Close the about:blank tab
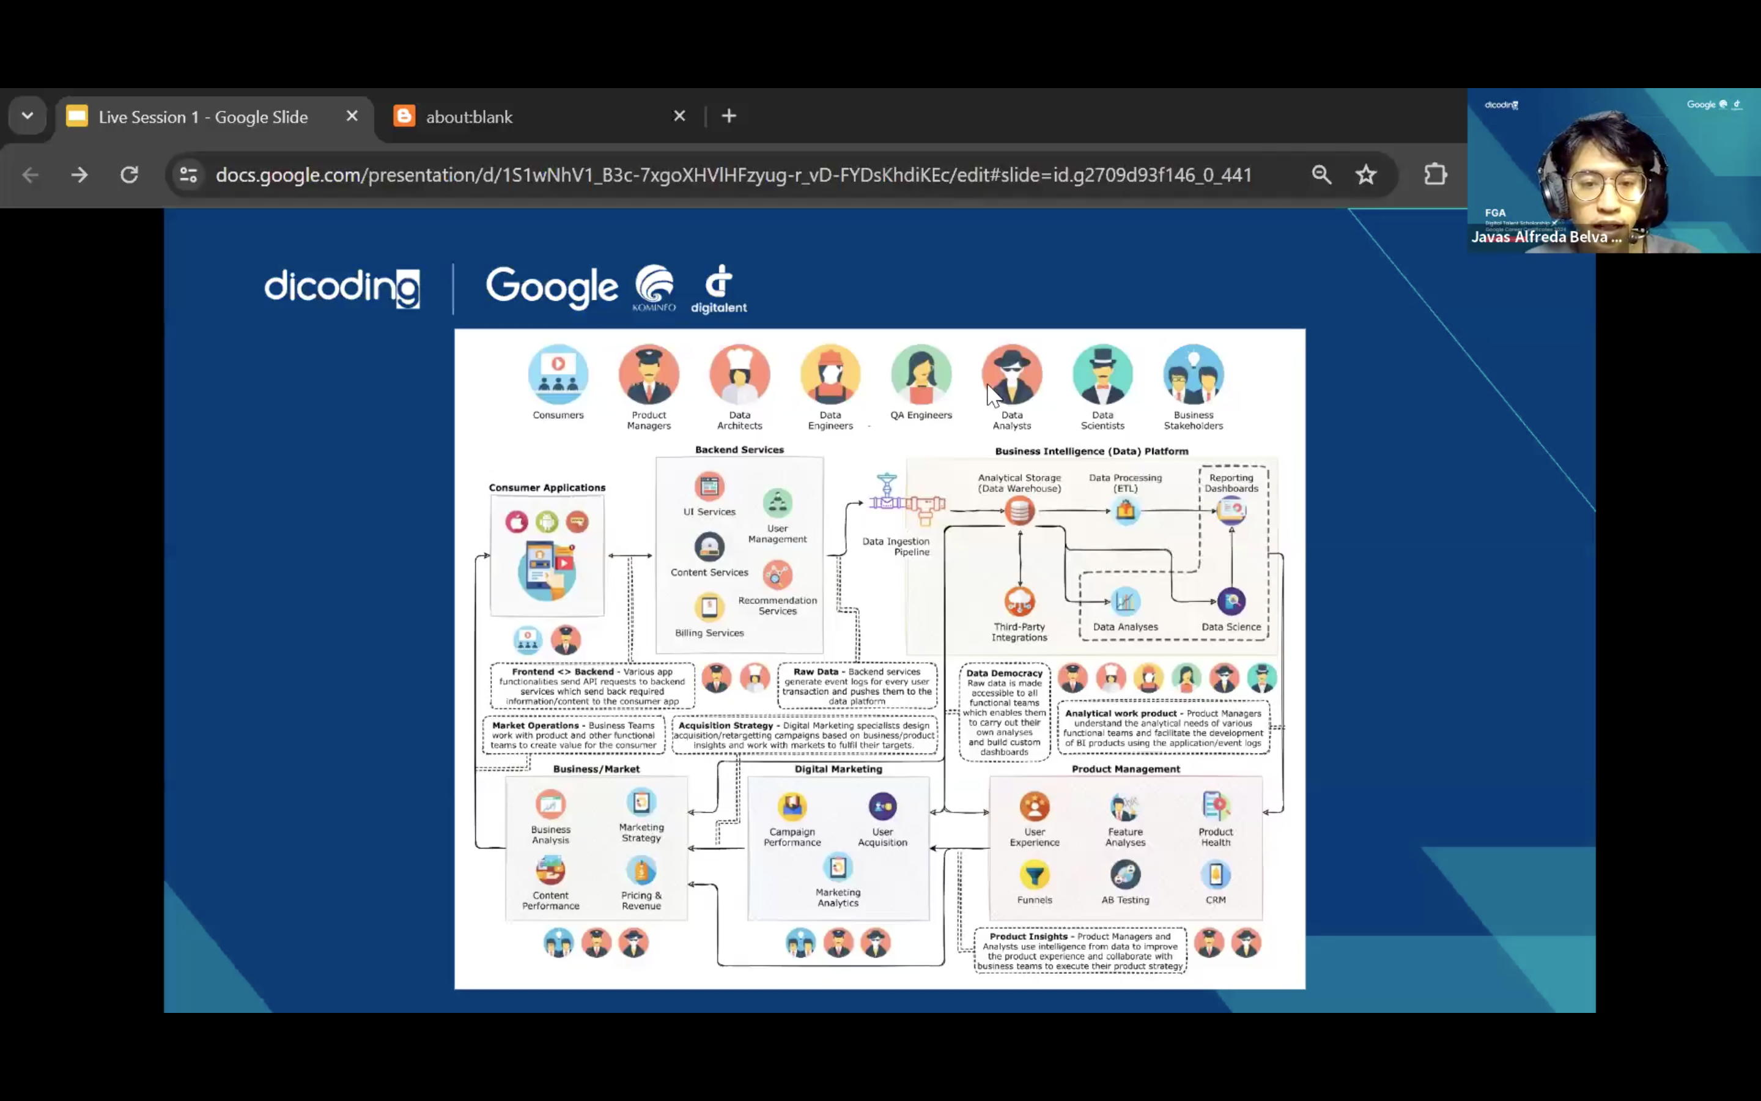 pyautogui.click(x=679, y=116)
